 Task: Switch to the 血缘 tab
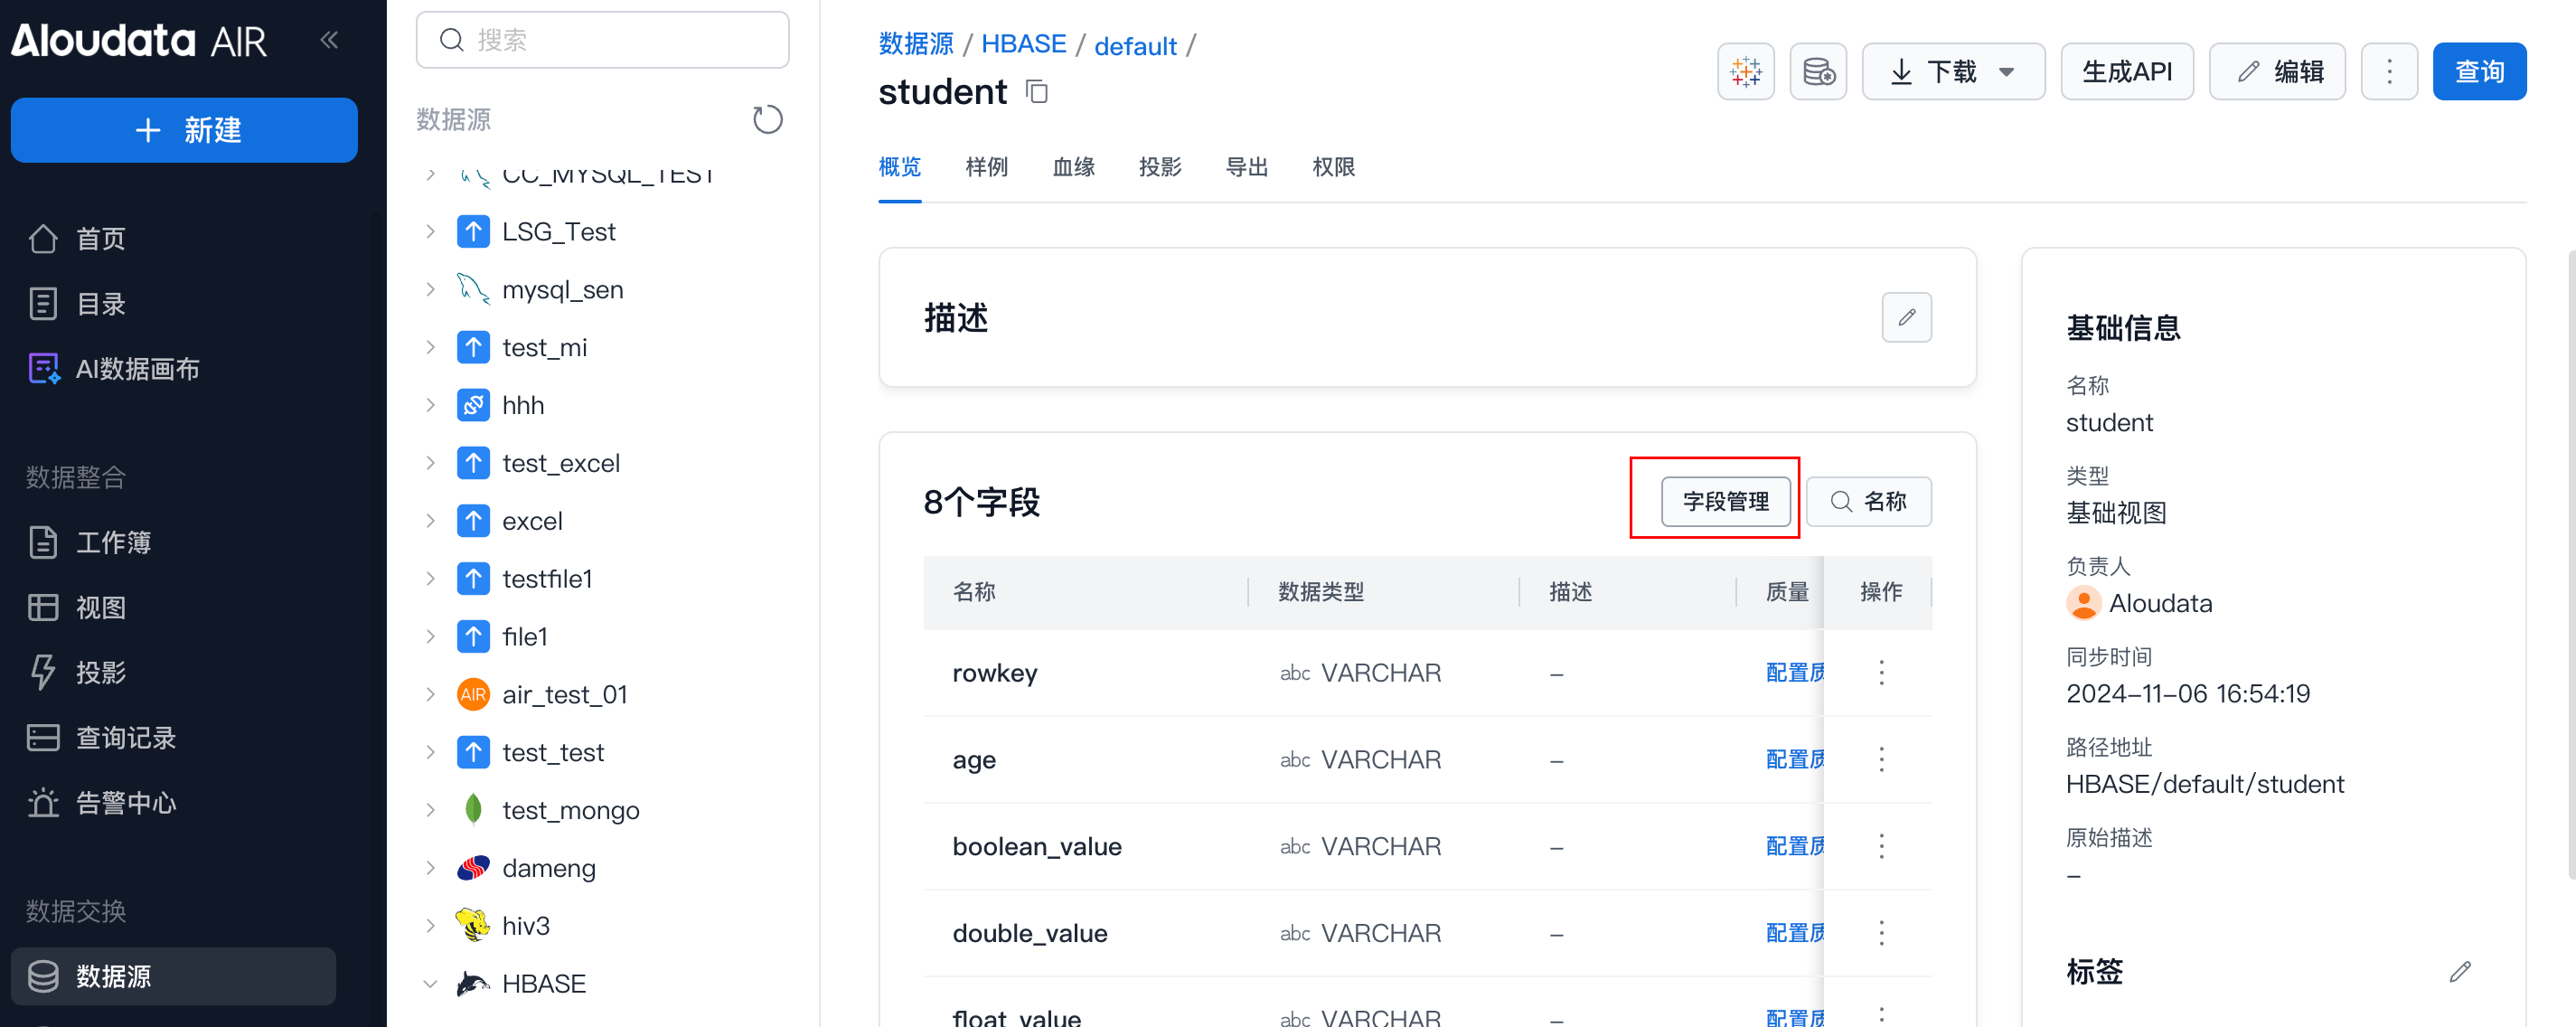[x=1073, y=167]
